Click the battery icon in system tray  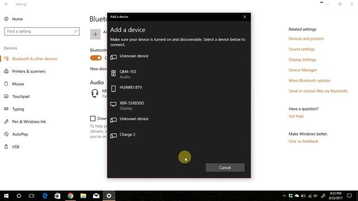pos(303,196)
